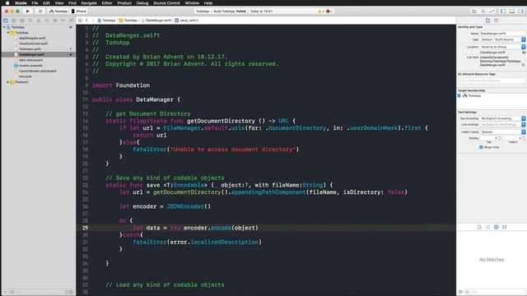527x296 pixels.
Task: Open the Product menu
Action: pos(124,3)
